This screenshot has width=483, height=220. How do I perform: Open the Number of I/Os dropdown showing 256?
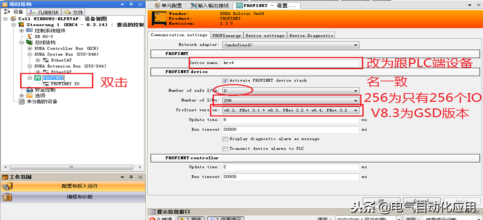pyautogui.click(x=356, y=101)
